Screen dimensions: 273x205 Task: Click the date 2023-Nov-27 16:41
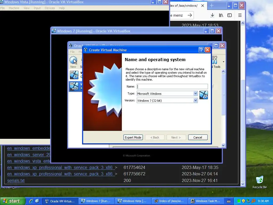tap(200, 181)
